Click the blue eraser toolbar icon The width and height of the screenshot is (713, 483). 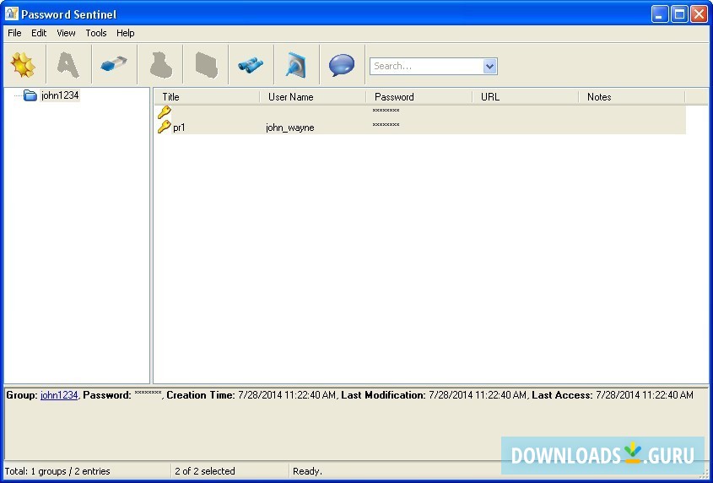pyautogui.click(x=114, y=64)
